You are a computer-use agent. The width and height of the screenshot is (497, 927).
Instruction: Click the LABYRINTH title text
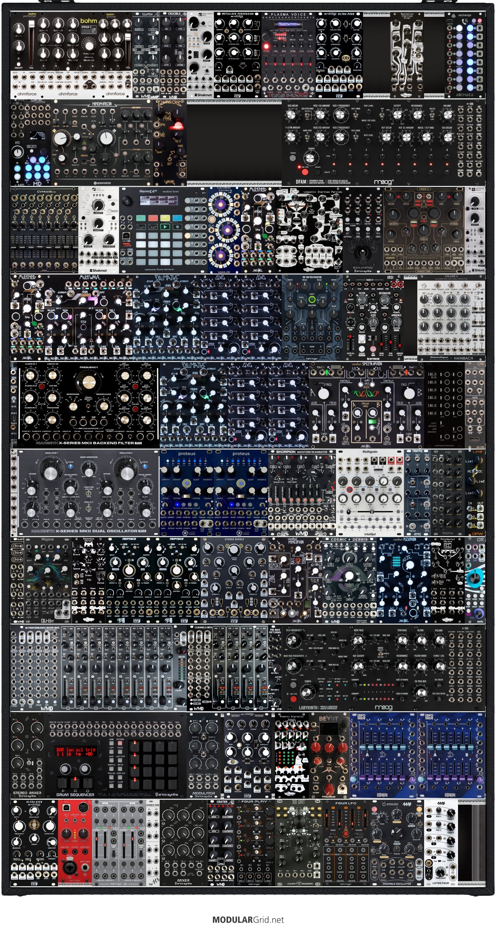pos(309,707)
